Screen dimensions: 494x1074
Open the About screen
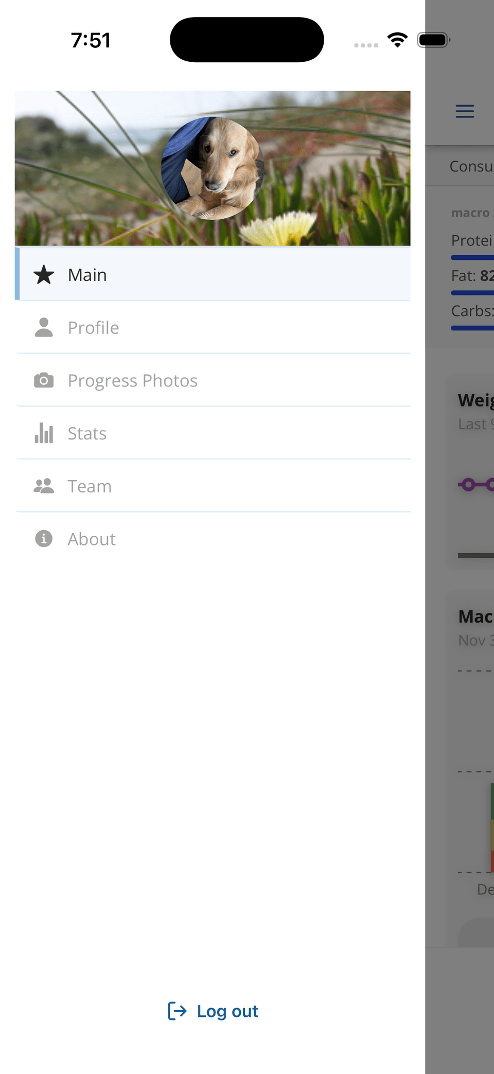(x=91, y=538)
